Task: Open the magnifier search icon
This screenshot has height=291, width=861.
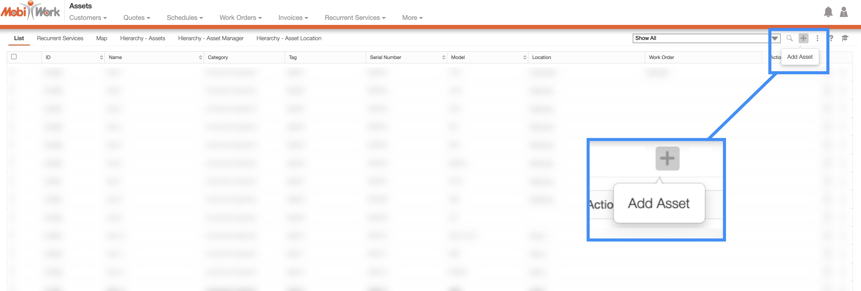Action: click(789, 38)
